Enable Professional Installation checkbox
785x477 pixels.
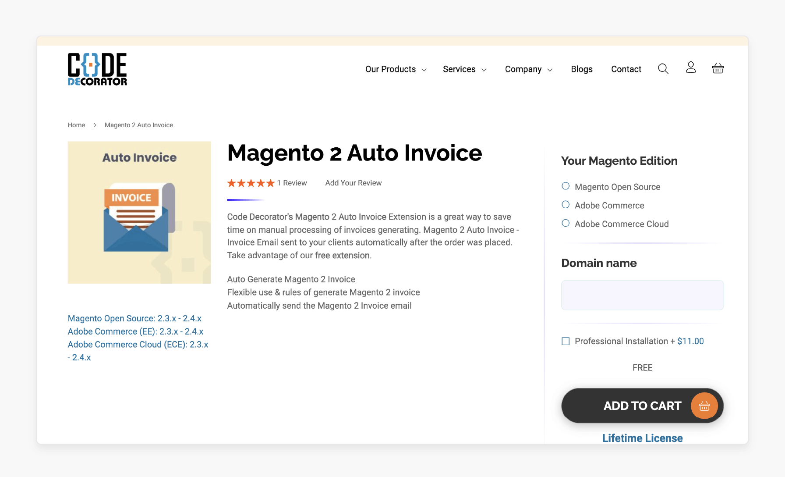click(566, 341)
